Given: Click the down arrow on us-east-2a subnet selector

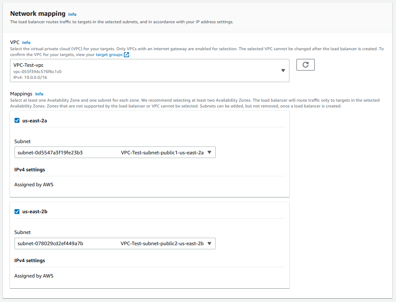Looking at the screenshot, I should 209,152.
